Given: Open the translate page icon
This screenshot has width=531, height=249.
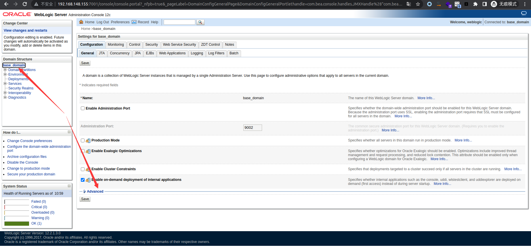Looking at the screenshot, I should (x=408, y=4).
